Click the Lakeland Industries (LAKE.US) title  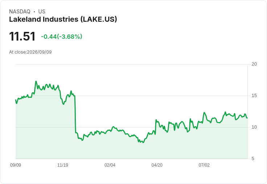coord(63,20)
